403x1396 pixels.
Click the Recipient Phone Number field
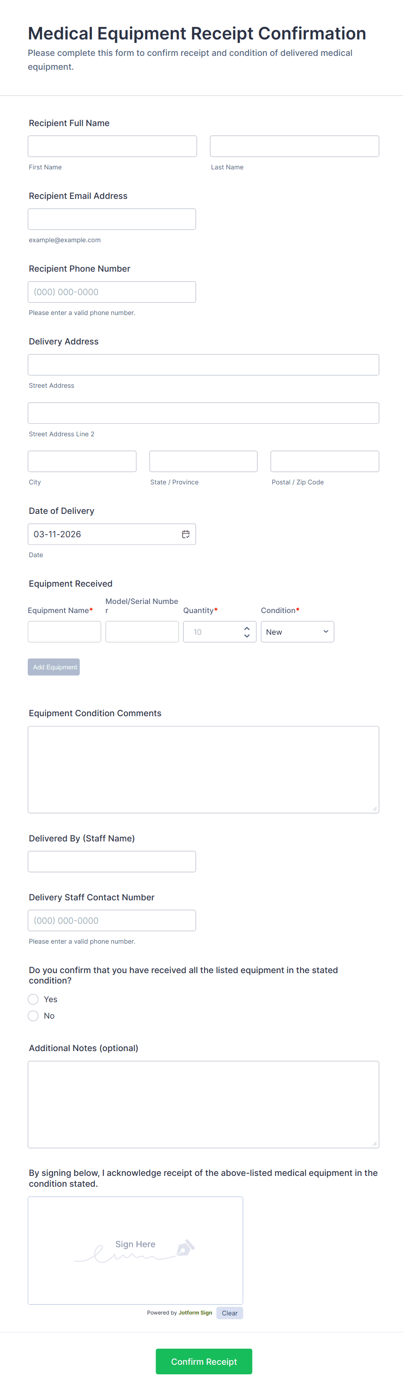point(112,292)
